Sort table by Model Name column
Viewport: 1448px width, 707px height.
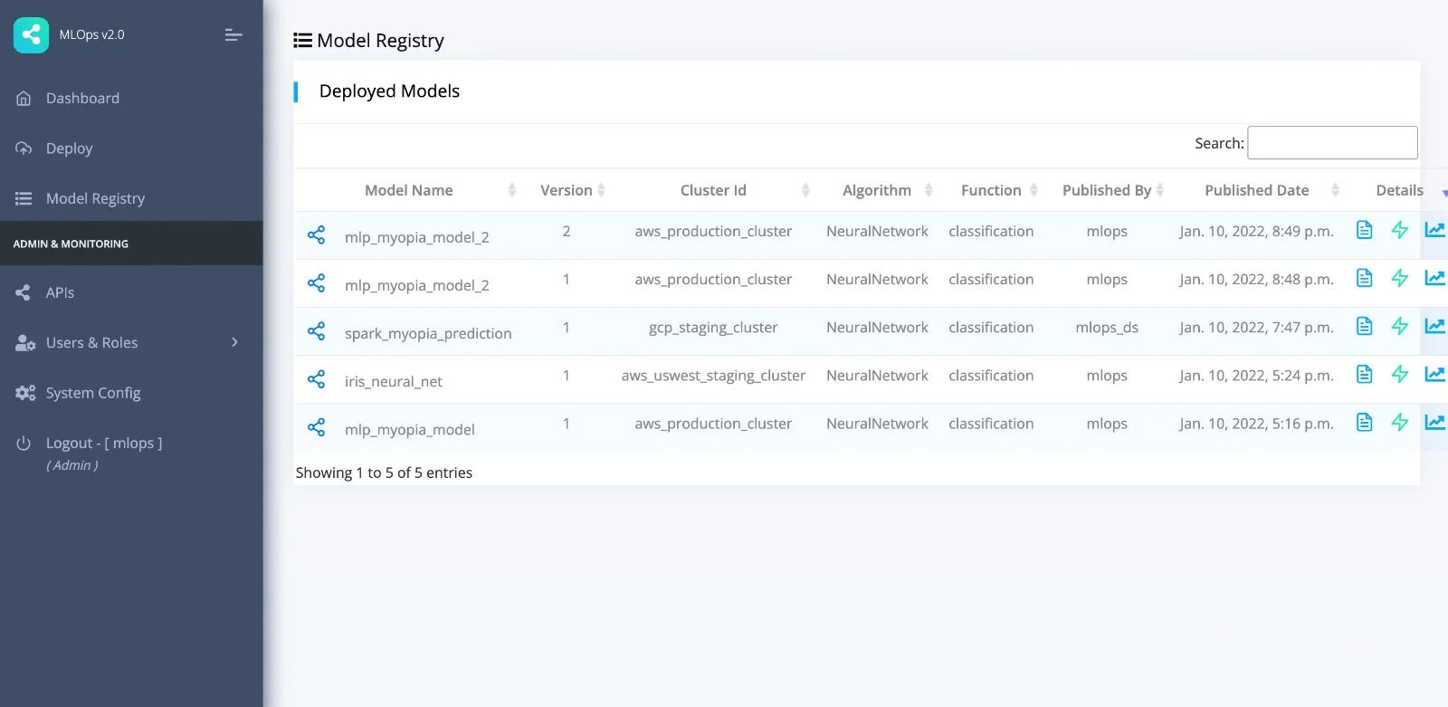409,190
